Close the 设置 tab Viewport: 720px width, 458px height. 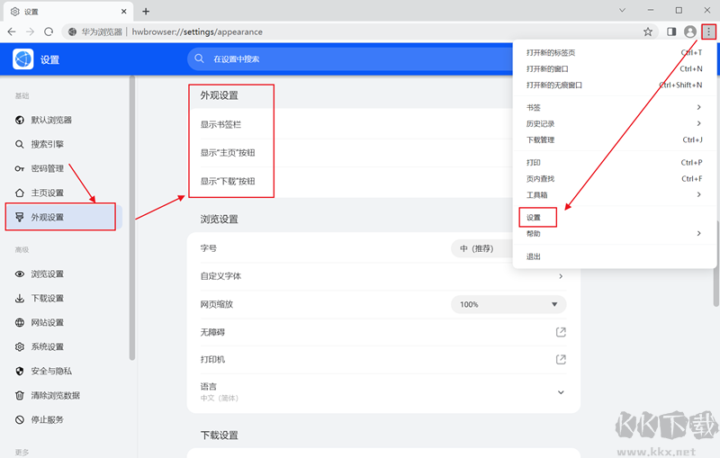point(124,12)
